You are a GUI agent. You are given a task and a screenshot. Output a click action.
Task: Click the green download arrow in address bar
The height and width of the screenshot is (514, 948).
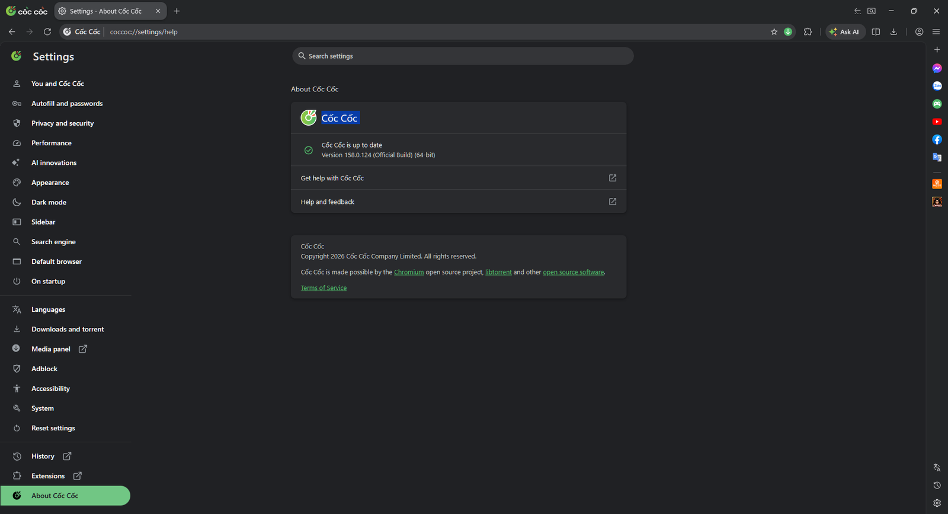coord(788,32)
